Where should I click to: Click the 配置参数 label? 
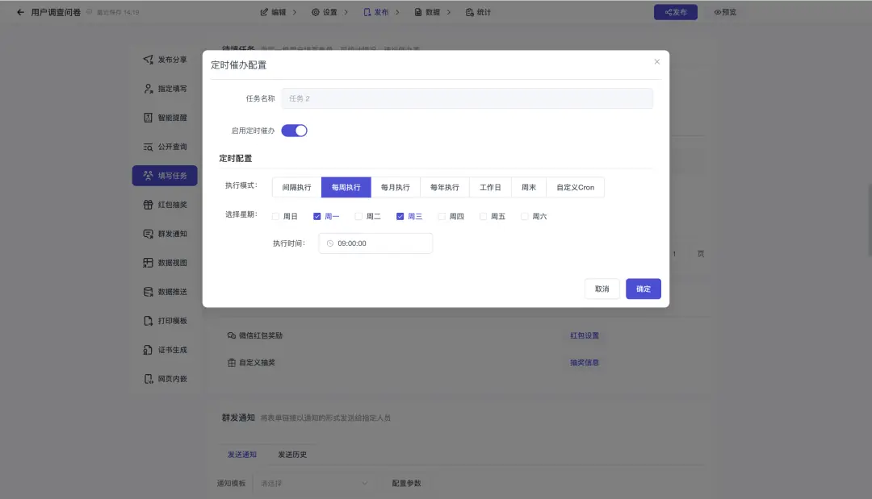(406, 484)
